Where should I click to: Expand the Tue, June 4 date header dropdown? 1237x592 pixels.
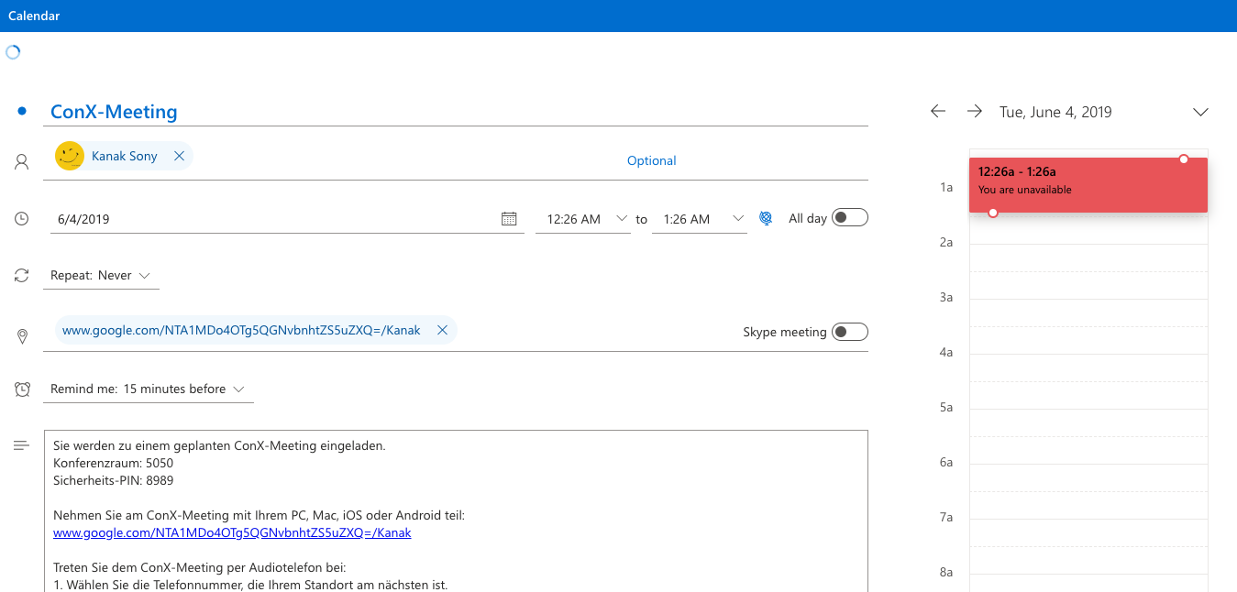[x=1200, y=111]
